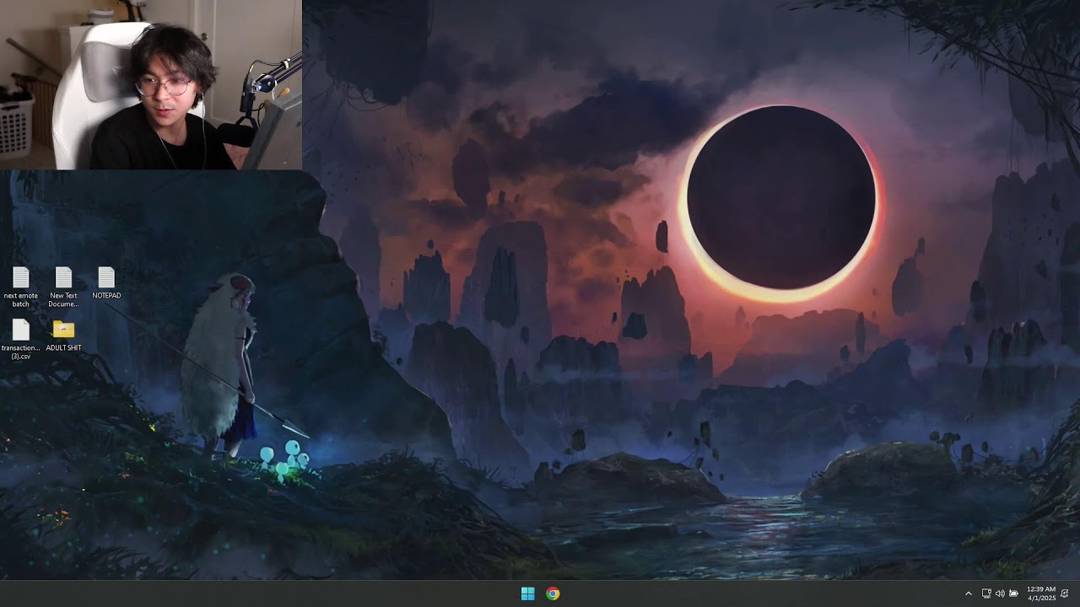Open the Windows Start menu
Image resolution: width=1080 pixels, height=607 pixels.
coord(528,594)
